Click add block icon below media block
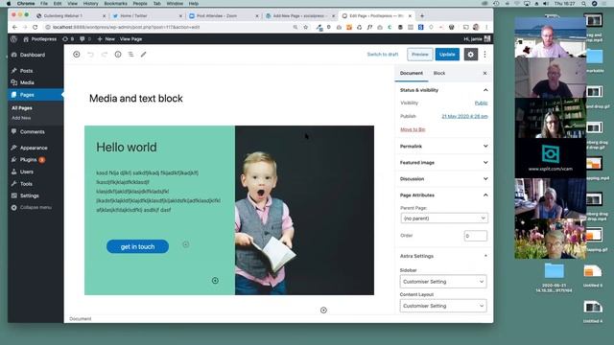The height and width of the screenshot is (345, 614). point(323,310)
